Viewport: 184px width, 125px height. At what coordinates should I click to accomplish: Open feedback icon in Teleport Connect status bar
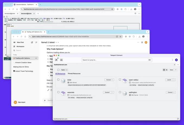178,119
